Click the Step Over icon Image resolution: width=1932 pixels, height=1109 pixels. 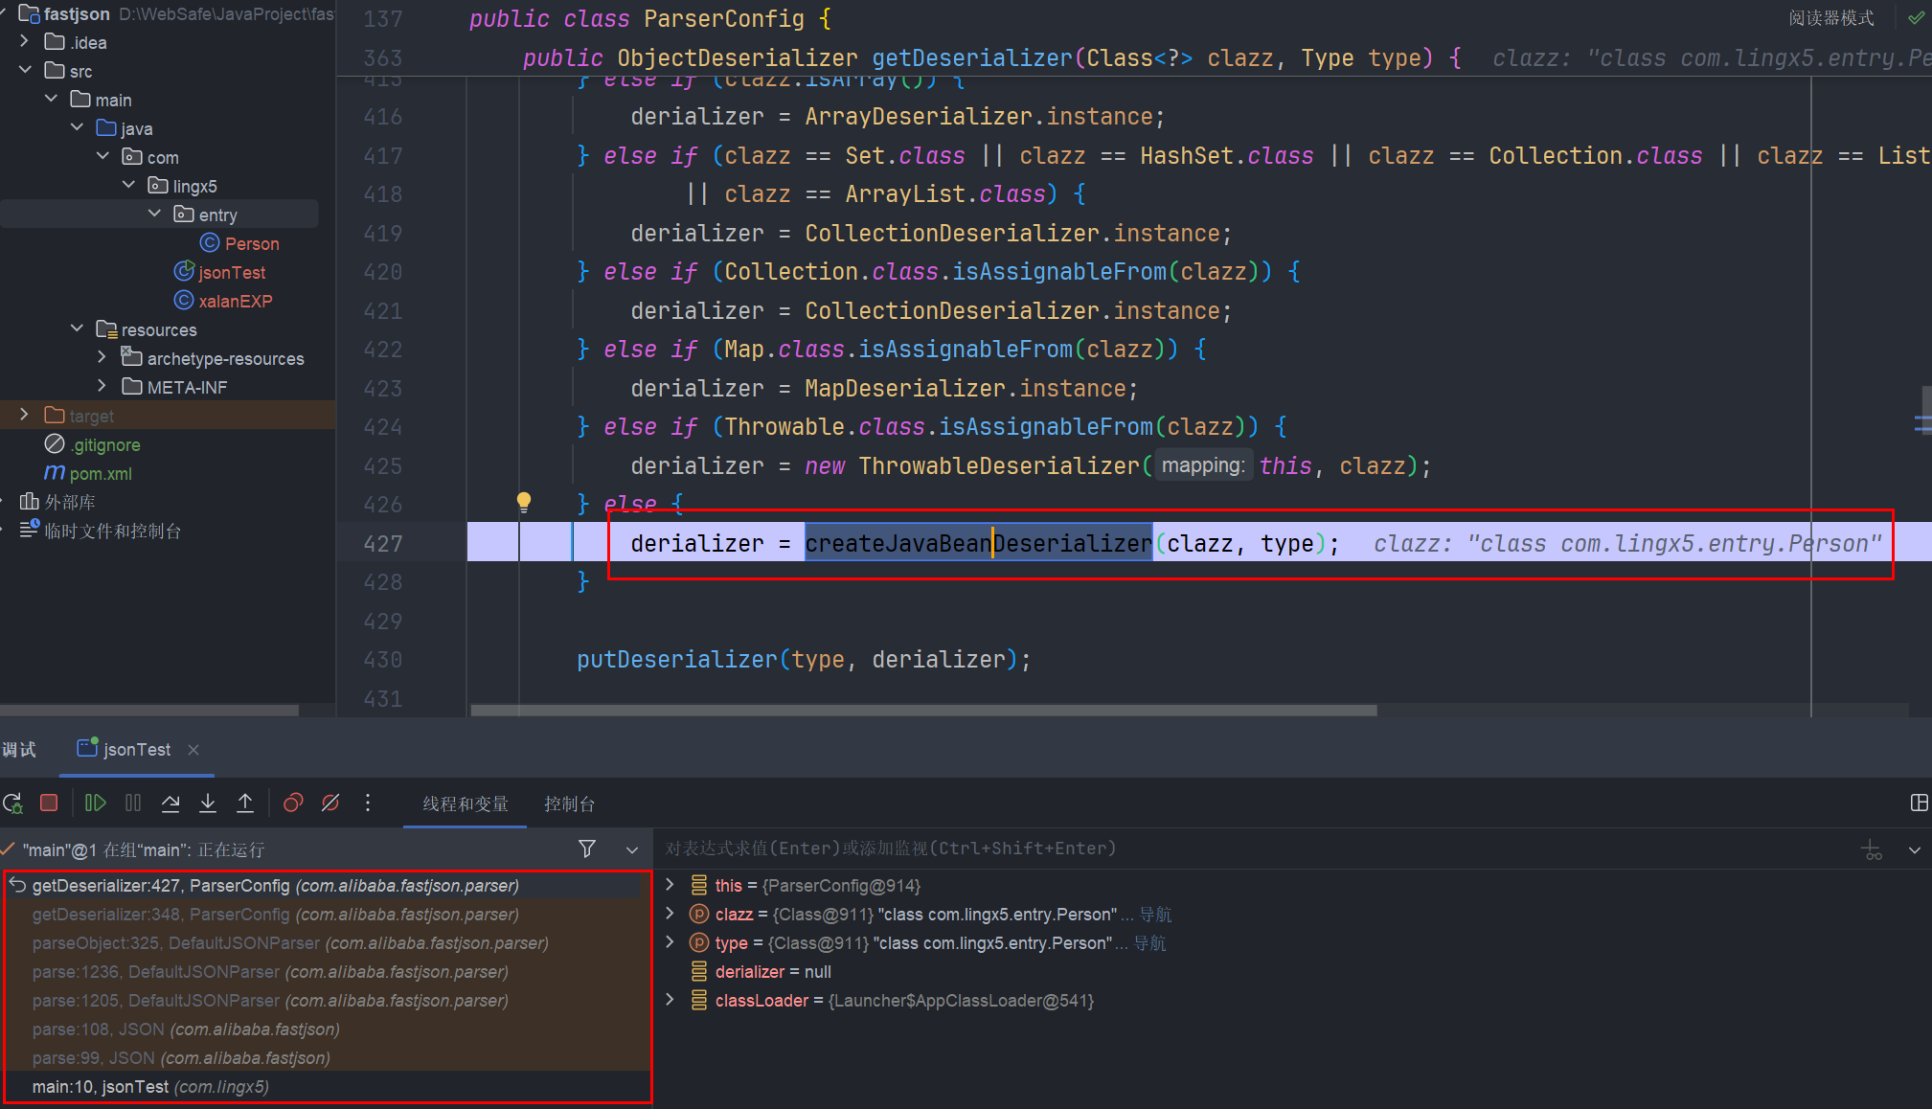(x=170, y=803)
